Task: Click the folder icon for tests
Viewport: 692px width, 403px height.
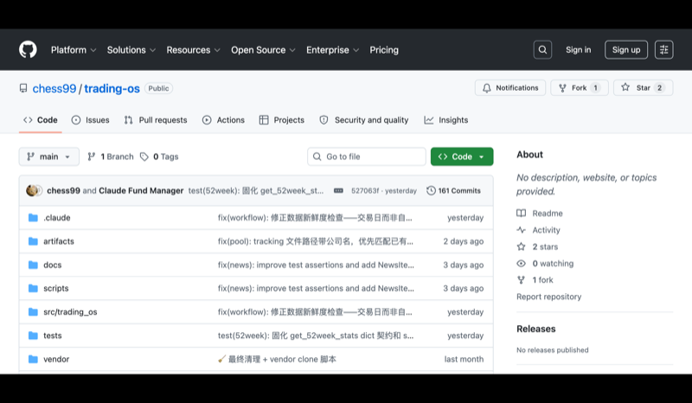Action: click(33, 336)
